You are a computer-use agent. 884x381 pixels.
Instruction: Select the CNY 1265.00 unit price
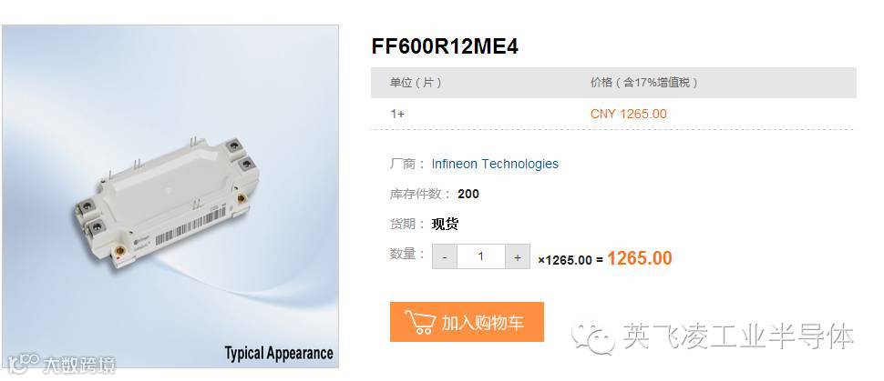click(628, 114)
